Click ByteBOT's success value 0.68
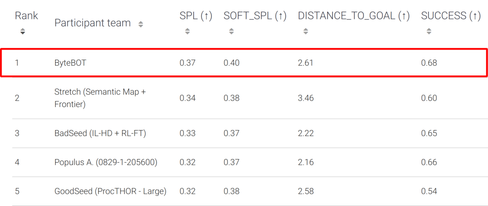 (429, 63)
